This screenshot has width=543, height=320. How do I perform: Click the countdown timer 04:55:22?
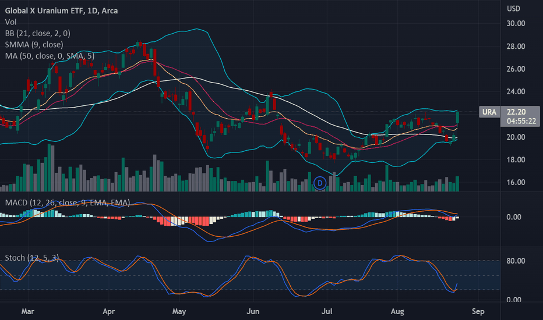tap(521, 121)
